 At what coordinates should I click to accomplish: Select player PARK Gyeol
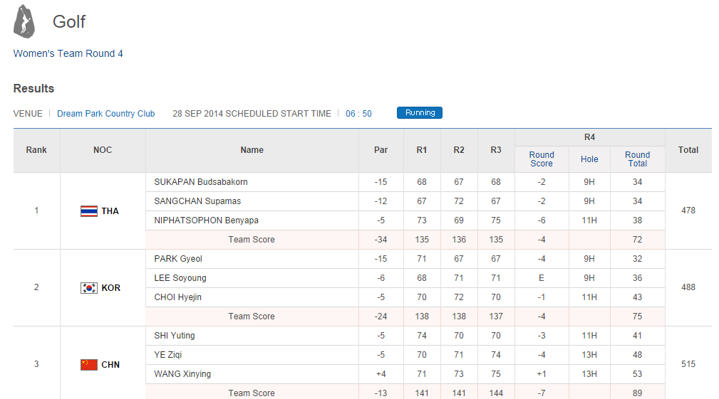178,259
